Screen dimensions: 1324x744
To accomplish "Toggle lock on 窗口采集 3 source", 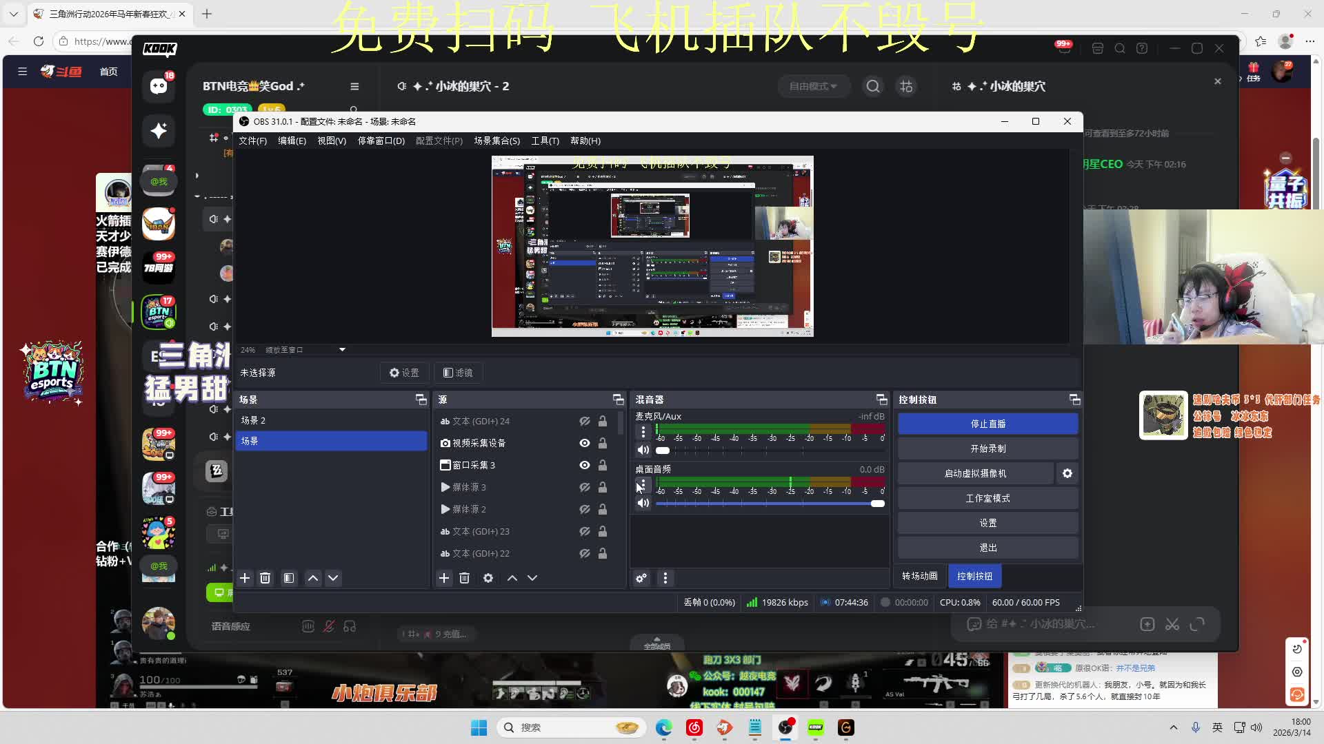I will 602,465.
